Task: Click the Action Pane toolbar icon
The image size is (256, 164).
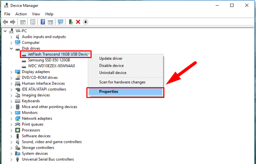Action: 51,22
